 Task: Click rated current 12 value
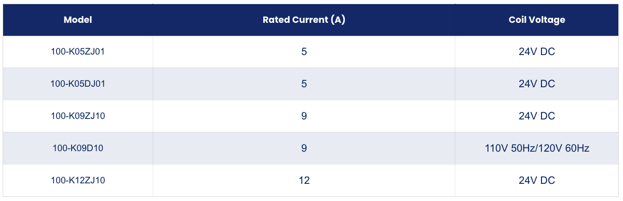pos(304,181)
